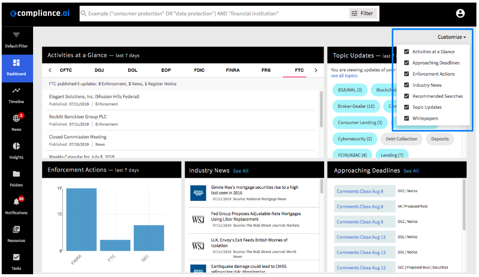Open Fed Group Adjustable-Rate Mortgages article
479x277 pixels.
tap(256, 216)
